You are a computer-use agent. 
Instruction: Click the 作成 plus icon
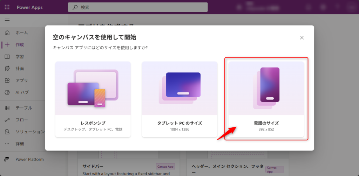[7, 45]
